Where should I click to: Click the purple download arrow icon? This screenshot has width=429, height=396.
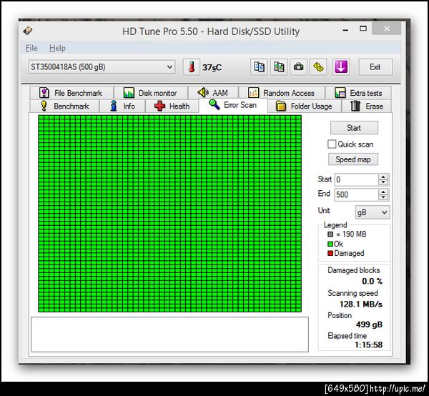click(341, 67)
